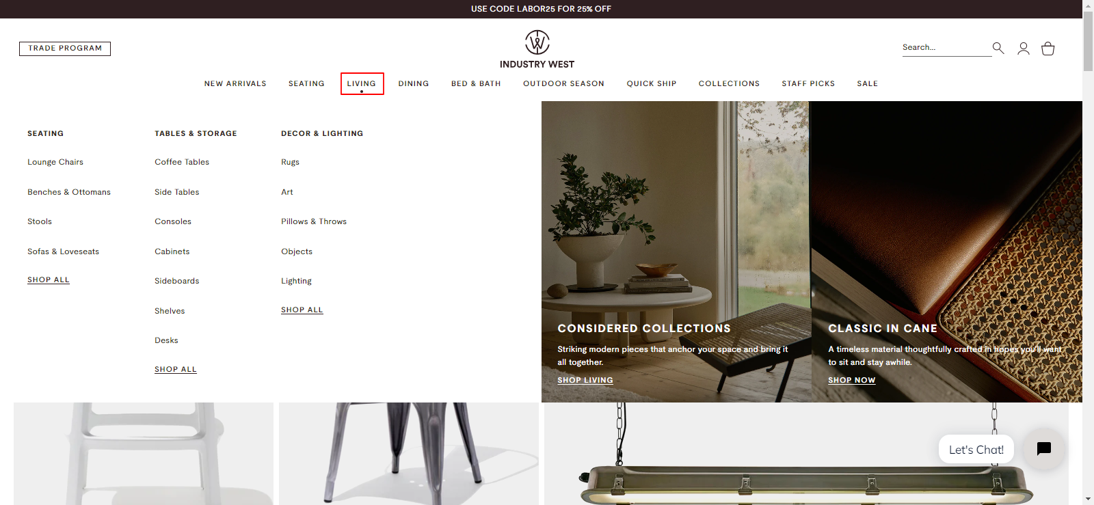Screen dimensions: 1094x505
Task: Open the Coffee Tables link
Action: 182,162
